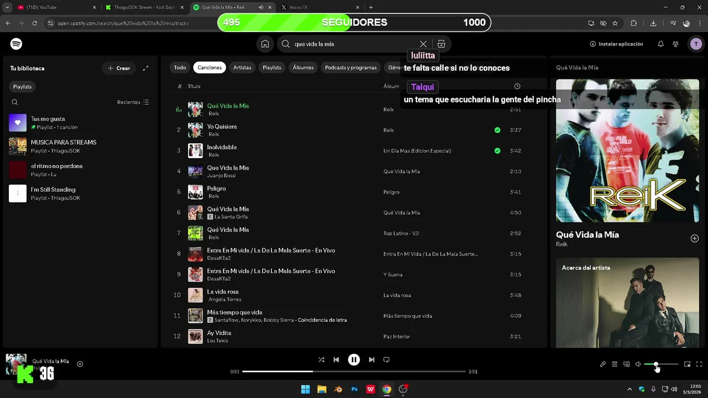Adjust the volume slider

point(662,364)
